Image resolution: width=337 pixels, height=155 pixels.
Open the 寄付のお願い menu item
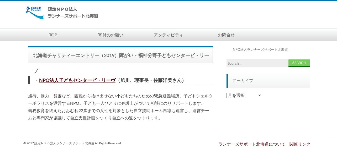[x=111, y=35]
